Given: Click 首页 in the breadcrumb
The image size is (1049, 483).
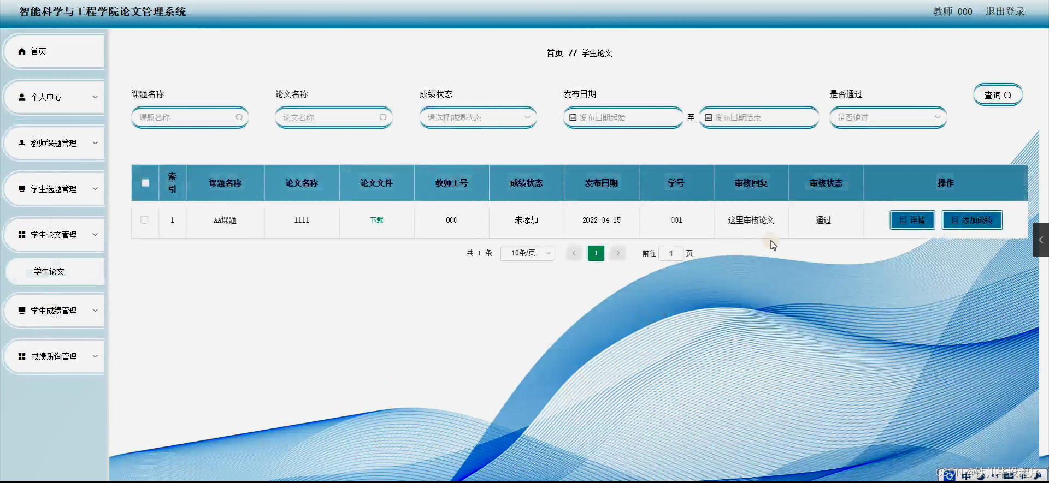Looking at the screenshot, I should tap(555, 53).
